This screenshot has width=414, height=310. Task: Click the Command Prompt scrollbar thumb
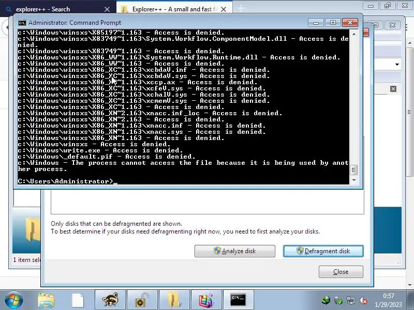tap(354, 170)
